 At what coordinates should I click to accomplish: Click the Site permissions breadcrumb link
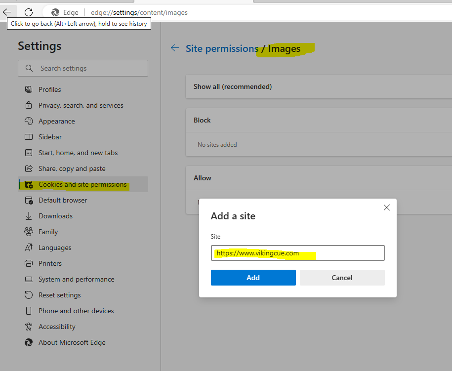coord(222,48)
